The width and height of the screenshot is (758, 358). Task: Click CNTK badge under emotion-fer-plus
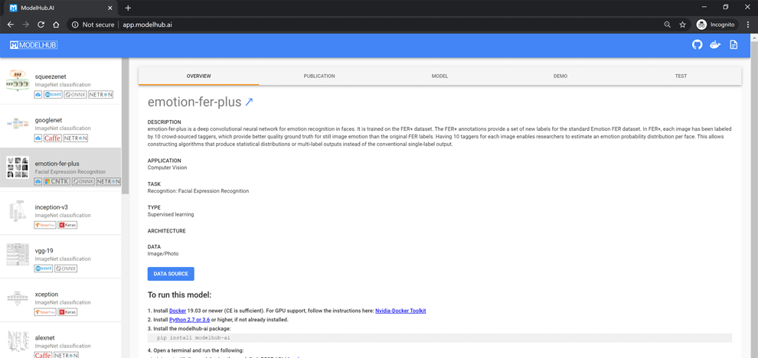click(x=57, y=181)
